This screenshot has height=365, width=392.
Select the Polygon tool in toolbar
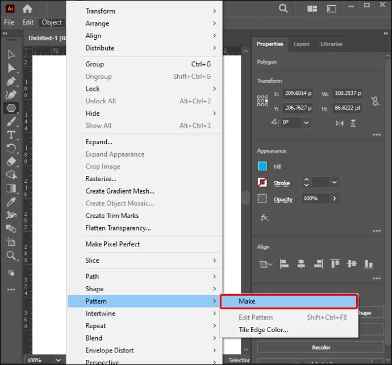[11, 108]
